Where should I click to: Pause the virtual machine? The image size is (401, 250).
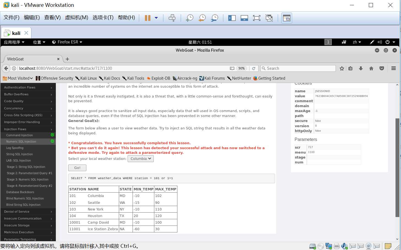[x=147, y=18]
